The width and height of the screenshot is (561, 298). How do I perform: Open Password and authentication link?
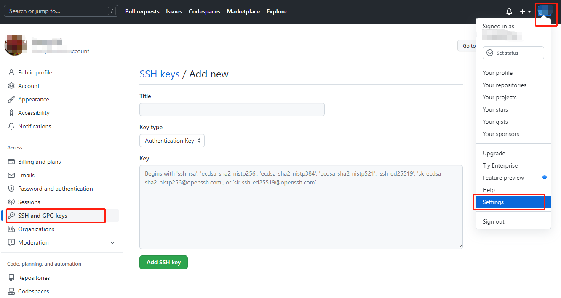tap(56, 189)
